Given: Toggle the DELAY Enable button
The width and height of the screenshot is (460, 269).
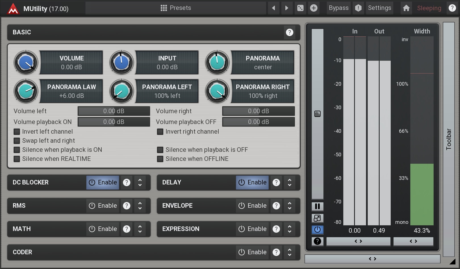Looking at the screenshot, I should tap(252, 182).
